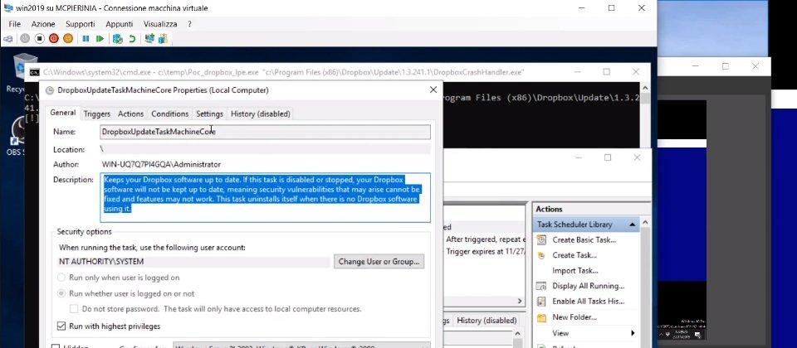Open the ? help menu
The height and width of the screenshot is (348, 797).
(x=189, y=24)
